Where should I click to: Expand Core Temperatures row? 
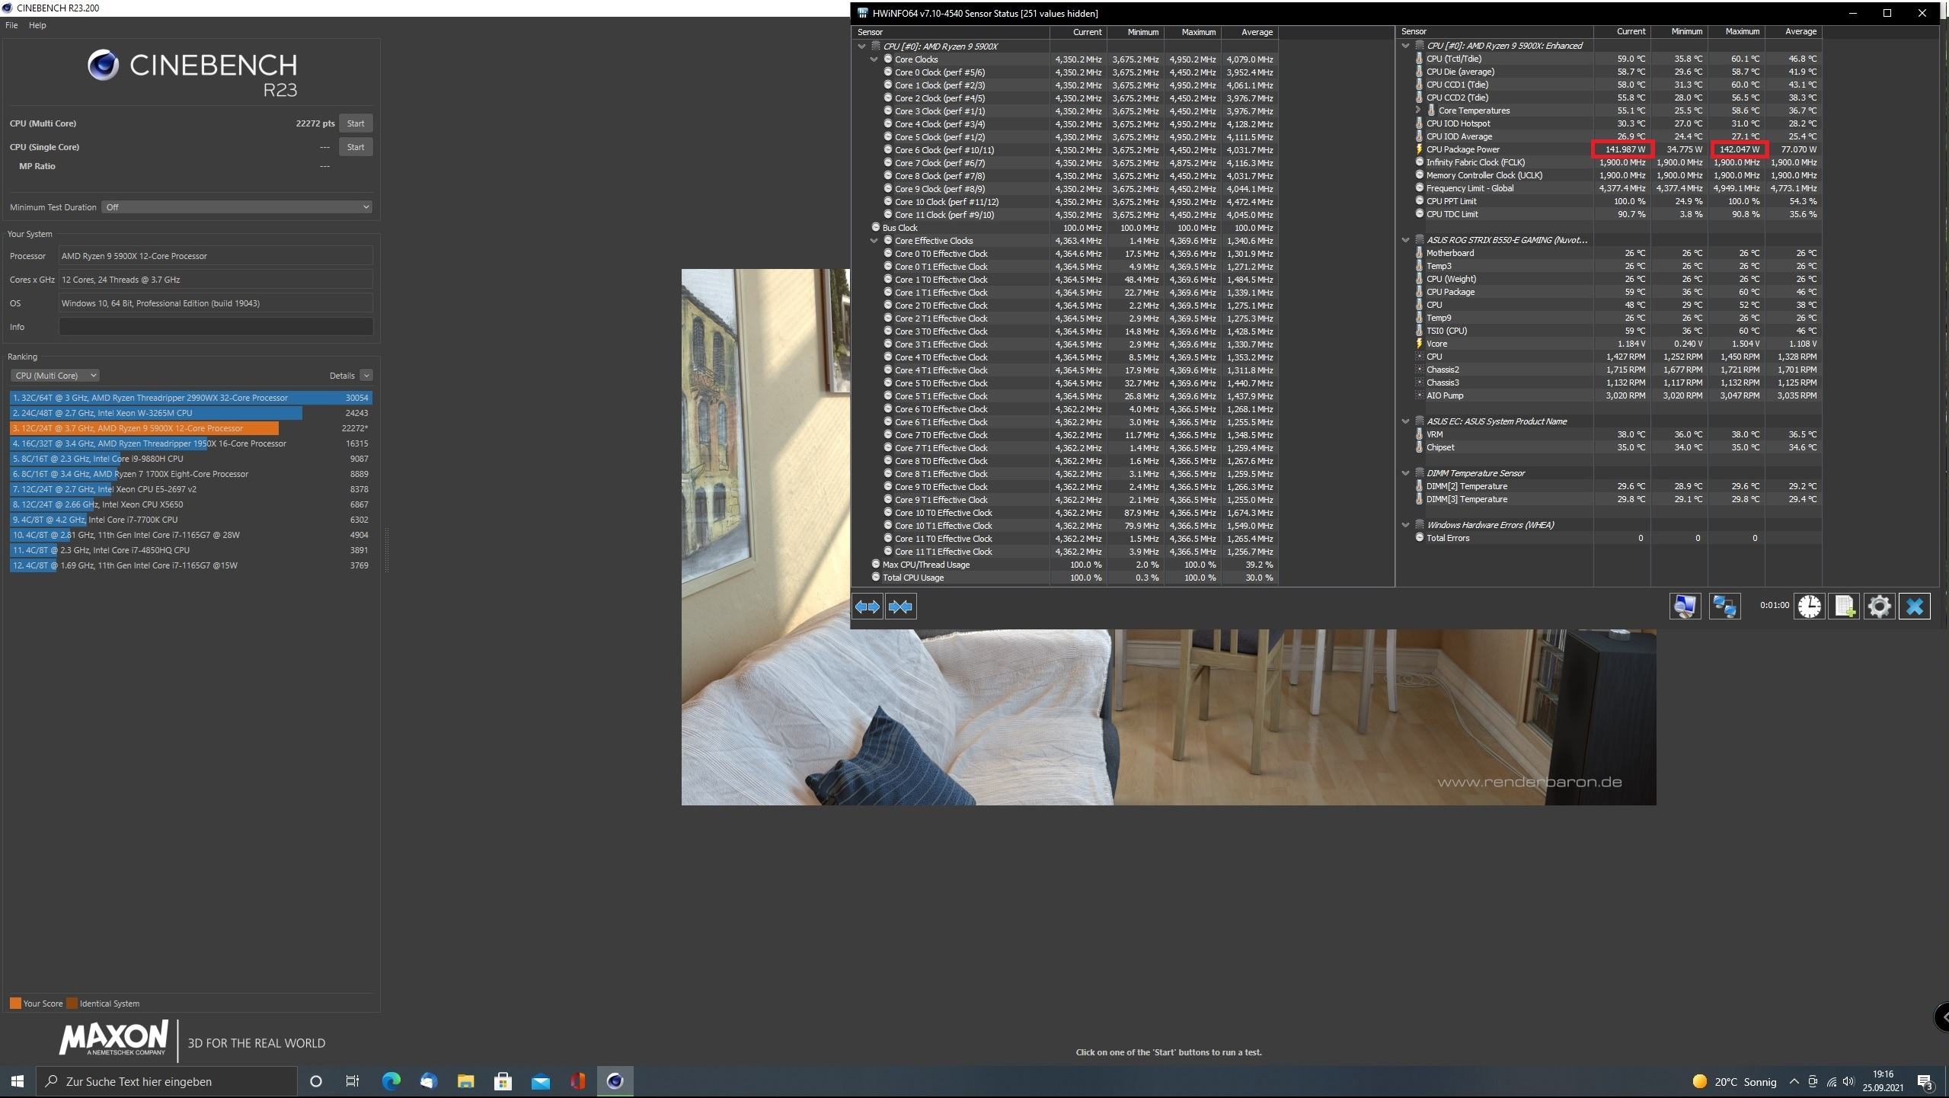1418,110
